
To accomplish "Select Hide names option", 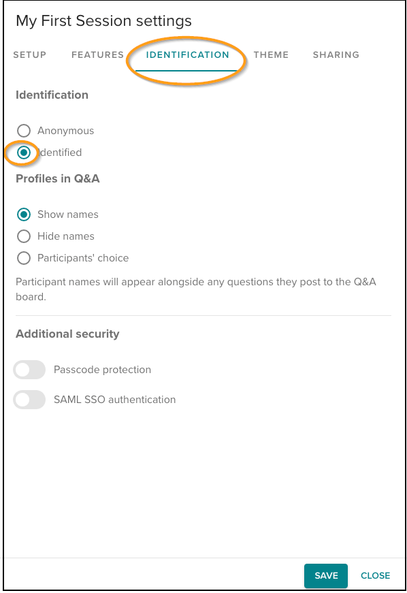I will pos(24,236).
